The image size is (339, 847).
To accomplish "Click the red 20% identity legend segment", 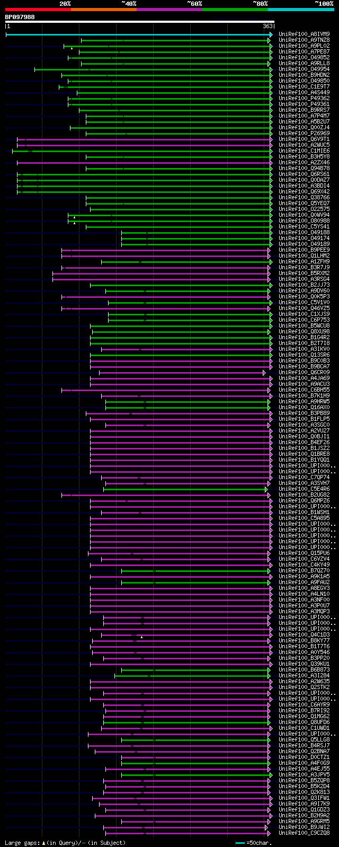I will (x=38, y=10).
